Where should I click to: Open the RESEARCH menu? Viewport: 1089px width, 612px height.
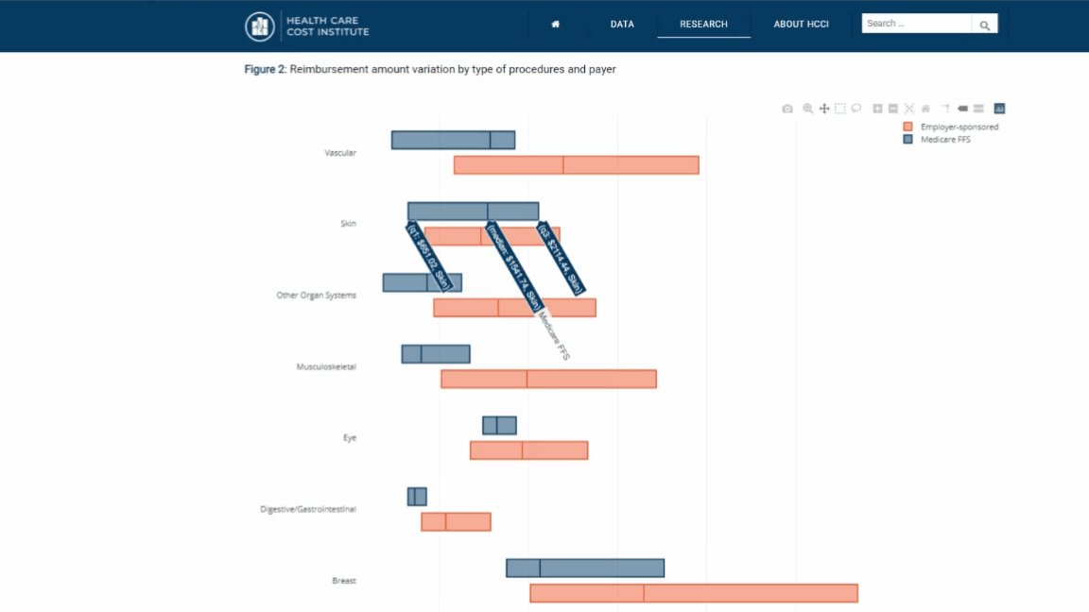tap(703, 25)
